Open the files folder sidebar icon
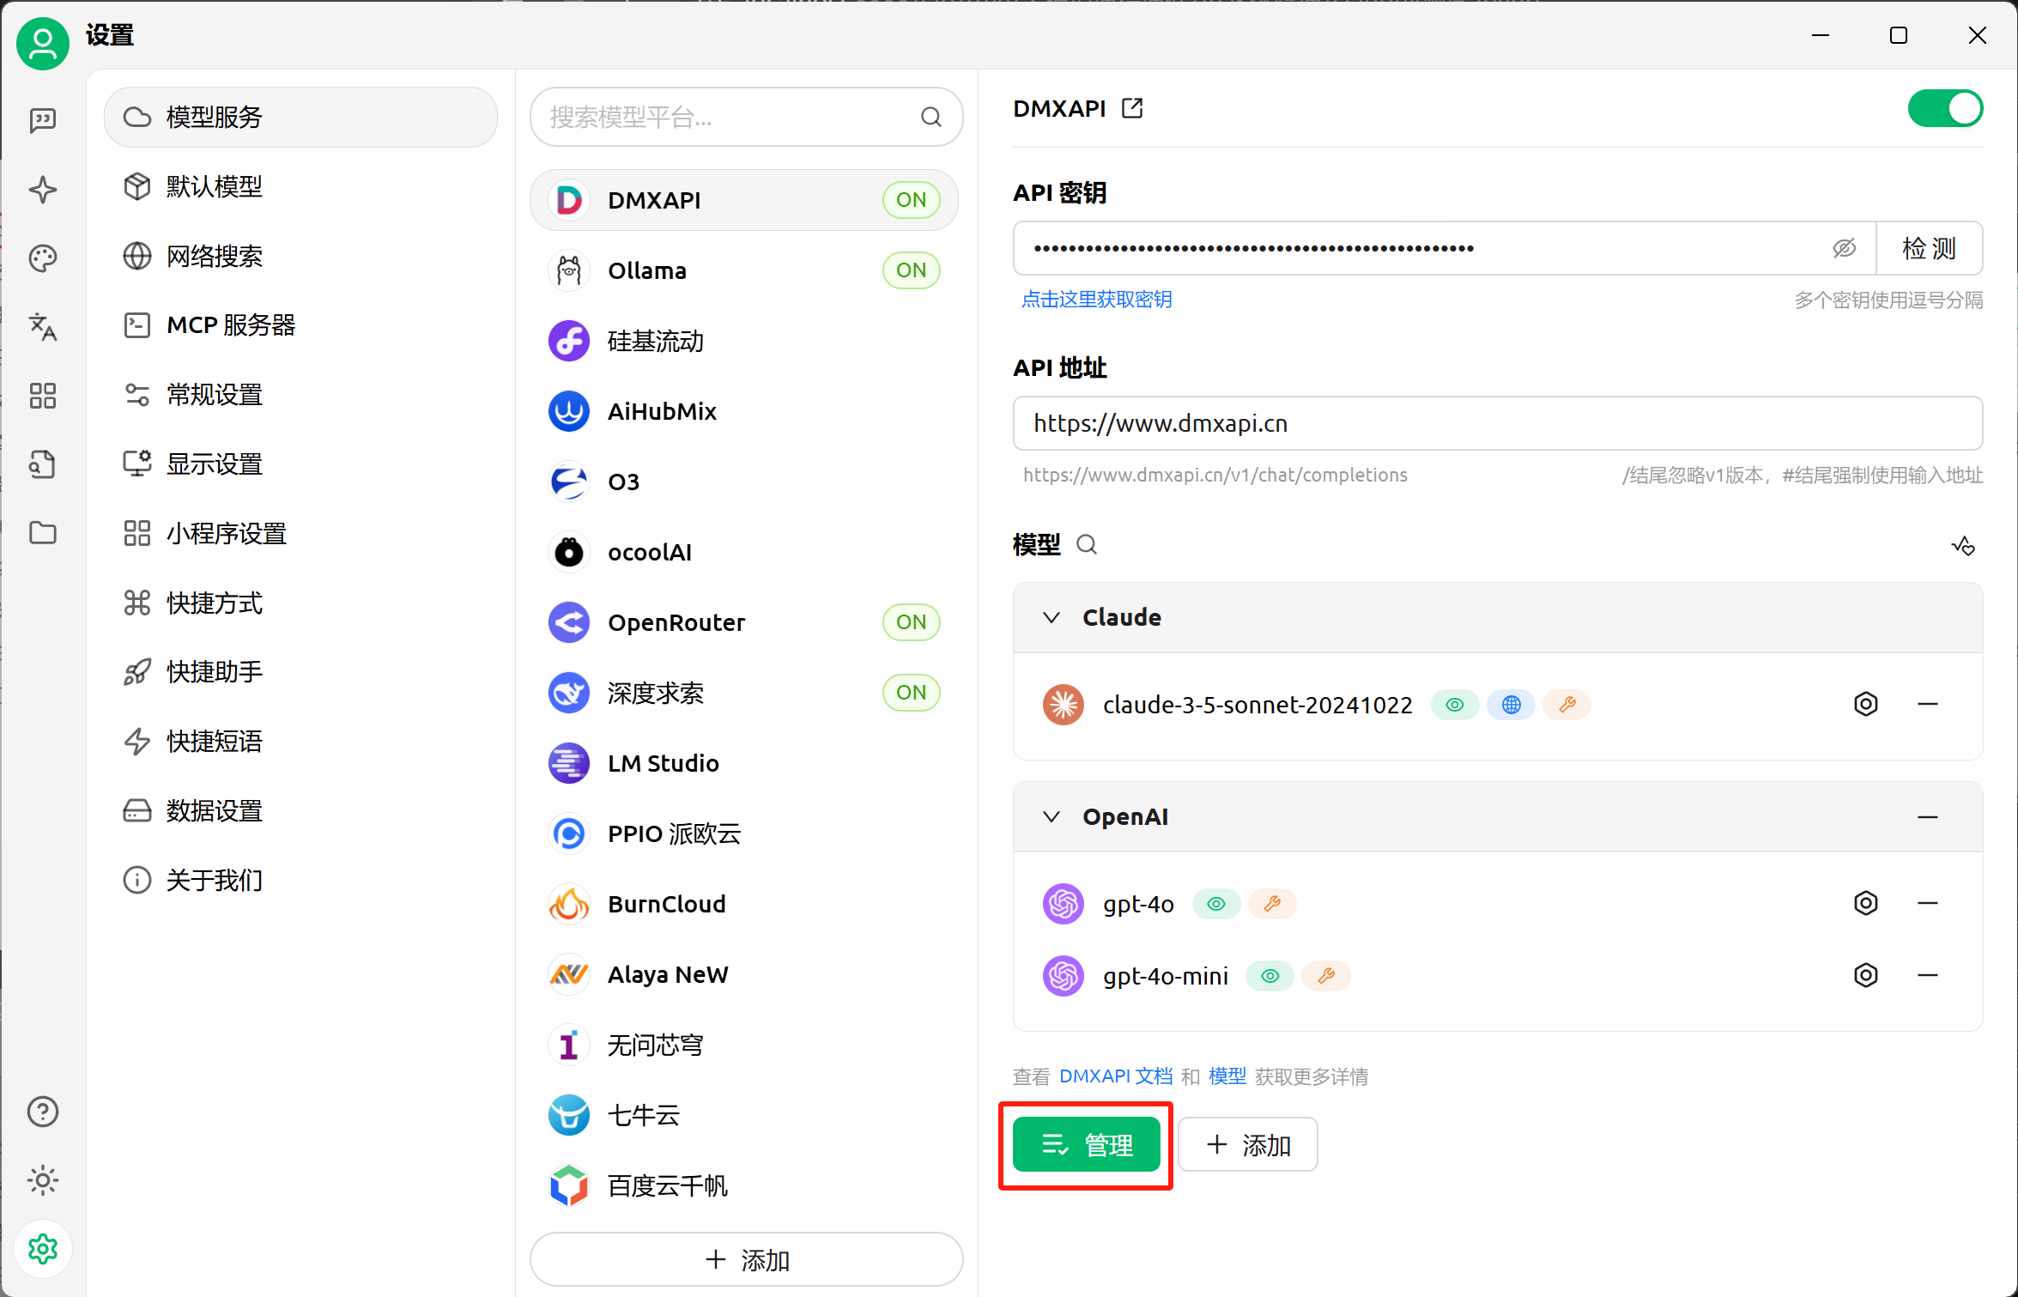The image size is (2018, 1297). 43,533
